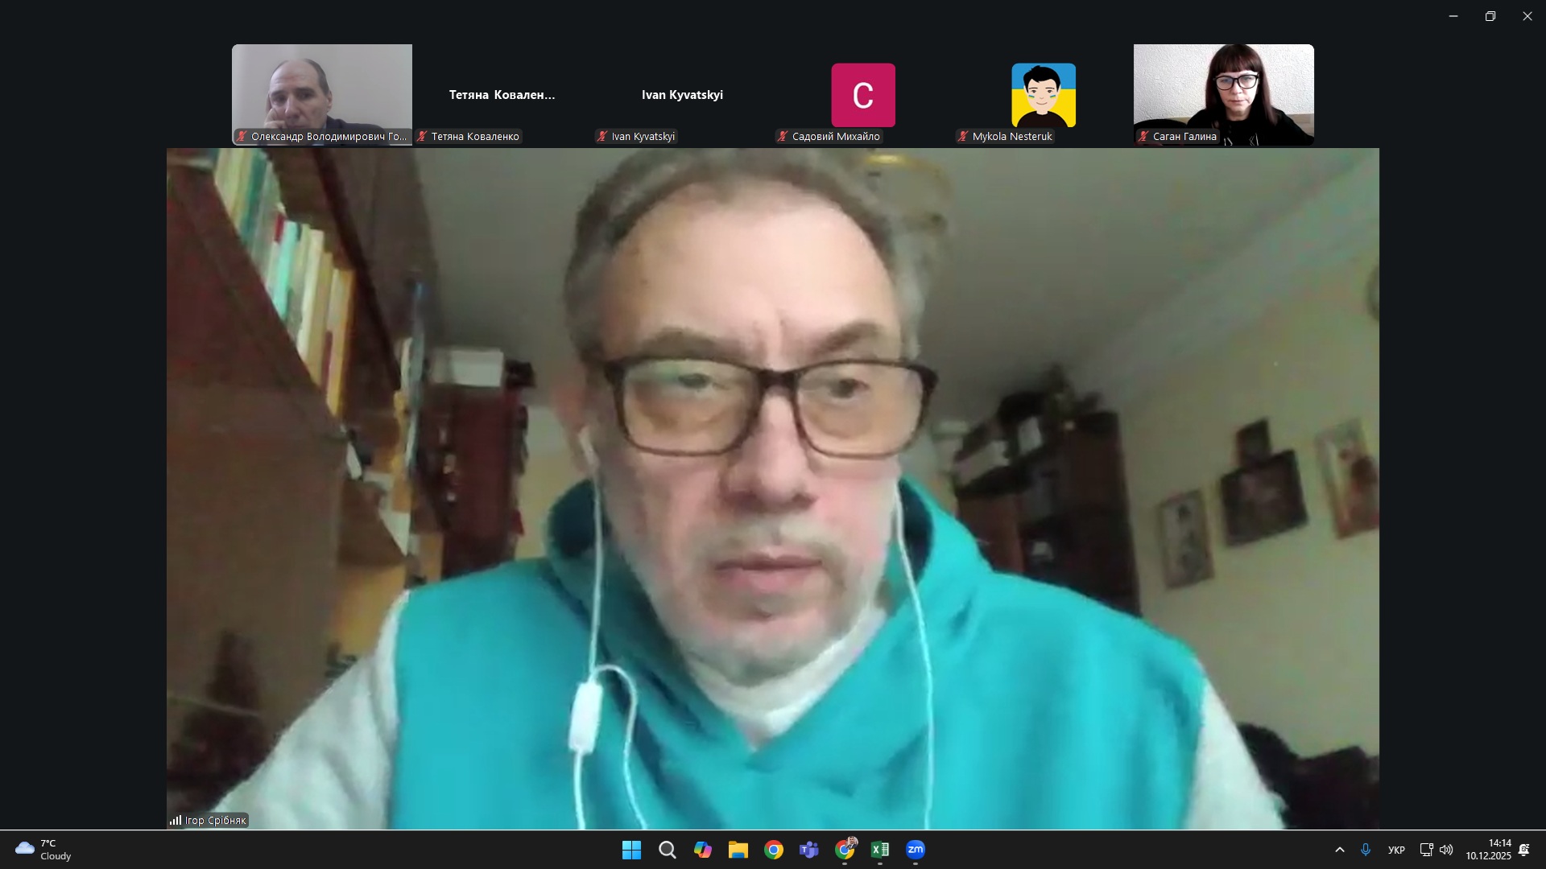Open taskbar Search

tap(667, 850)
